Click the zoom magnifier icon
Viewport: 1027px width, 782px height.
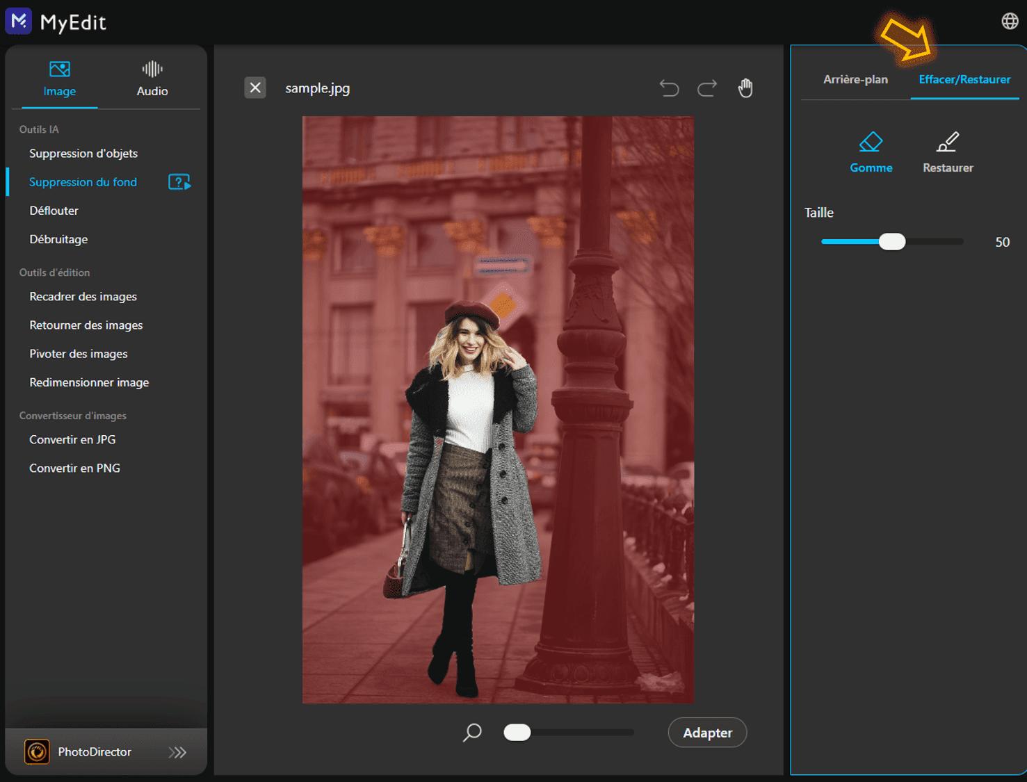pos(471,732)
